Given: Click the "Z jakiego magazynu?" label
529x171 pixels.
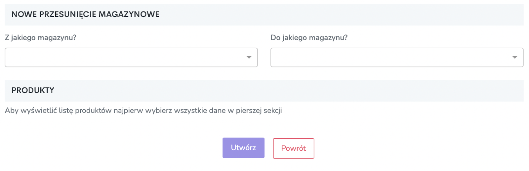Looking at the screenshot, I should pos(41,38).
